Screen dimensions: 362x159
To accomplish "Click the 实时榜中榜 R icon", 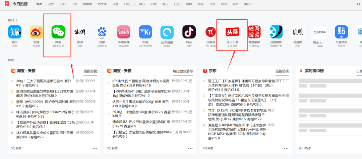I will click(301, 71).
